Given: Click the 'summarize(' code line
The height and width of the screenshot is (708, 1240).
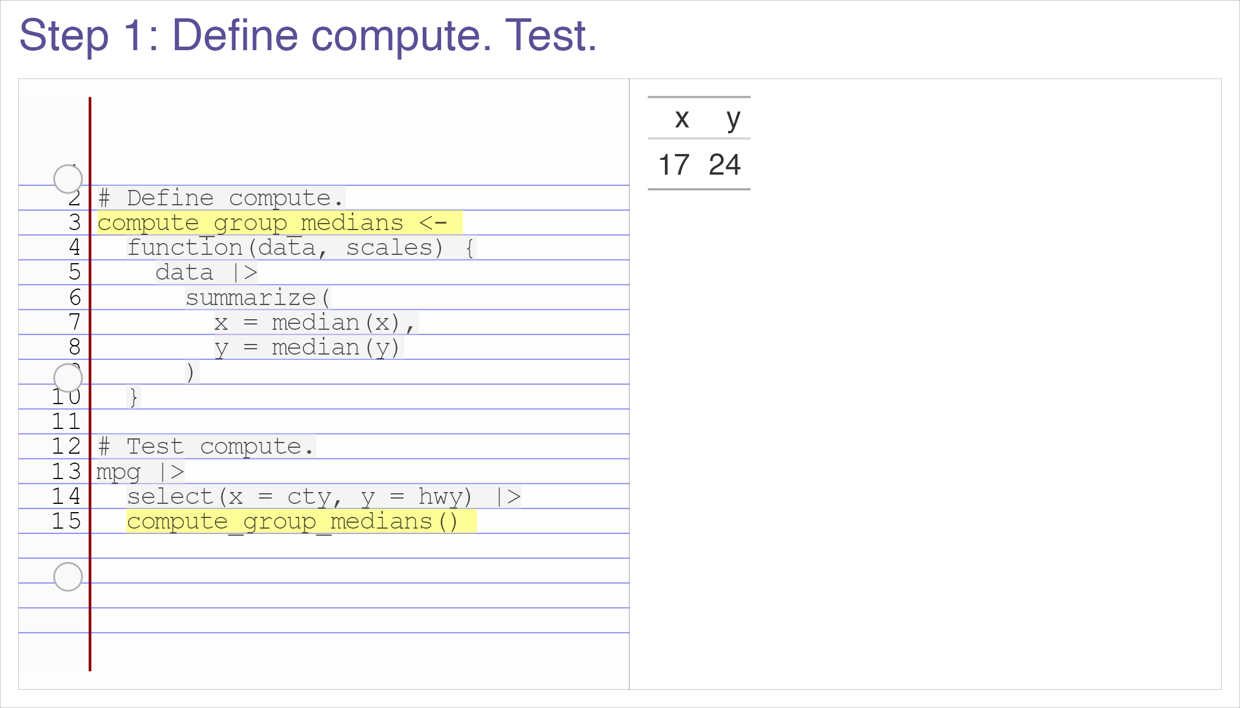Looking at the screenshot, I should 258,298.
